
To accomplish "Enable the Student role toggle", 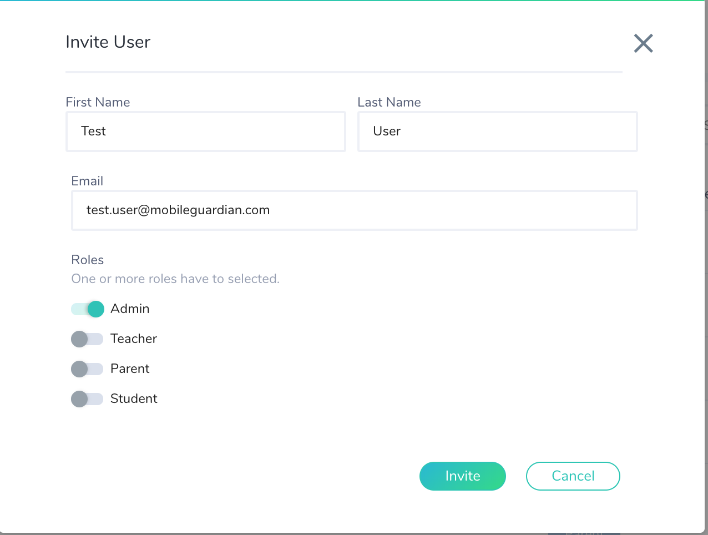I will (x=88, y=399).
